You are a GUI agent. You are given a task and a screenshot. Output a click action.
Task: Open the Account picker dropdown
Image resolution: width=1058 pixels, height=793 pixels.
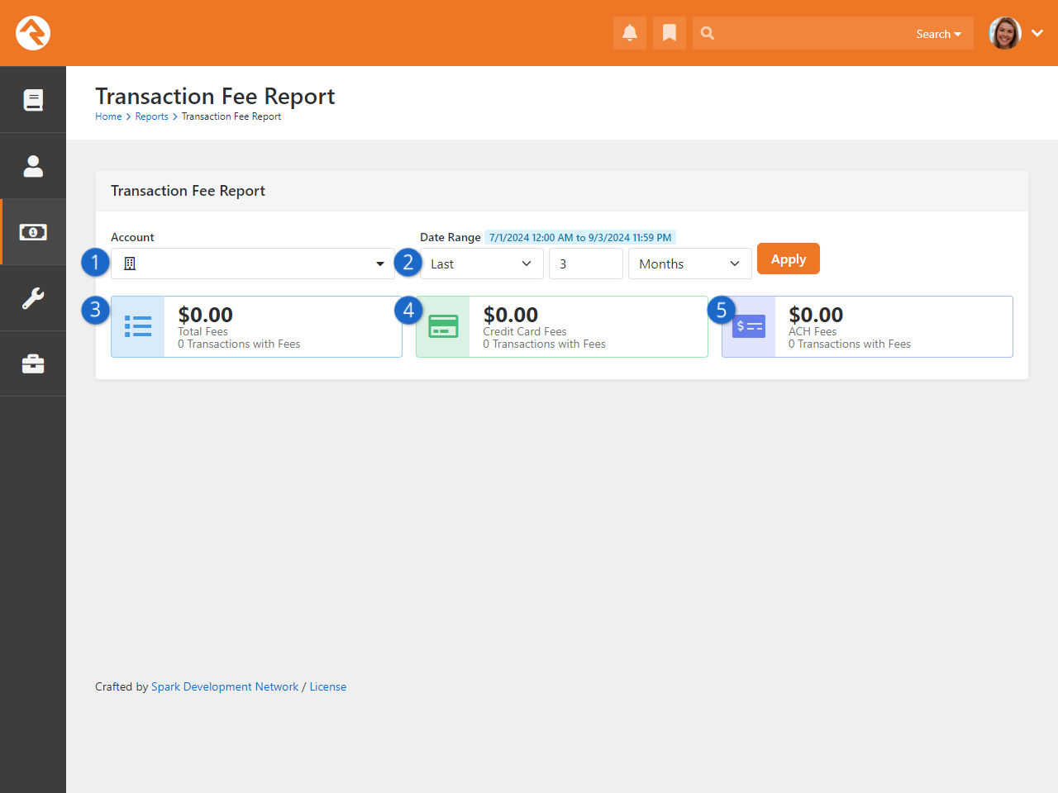(253, 264)
